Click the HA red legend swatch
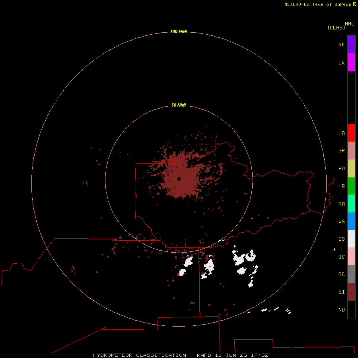The height and width of the screenshot is (358, 358). coord(351,133)
